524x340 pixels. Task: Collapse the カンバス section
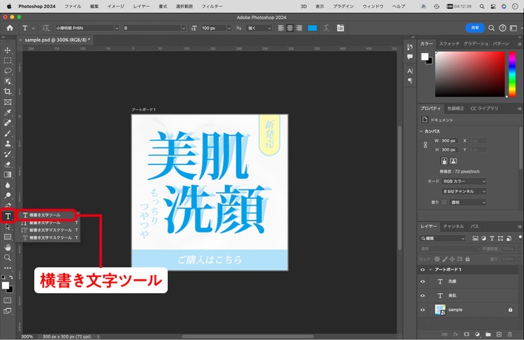coord(421,131)
